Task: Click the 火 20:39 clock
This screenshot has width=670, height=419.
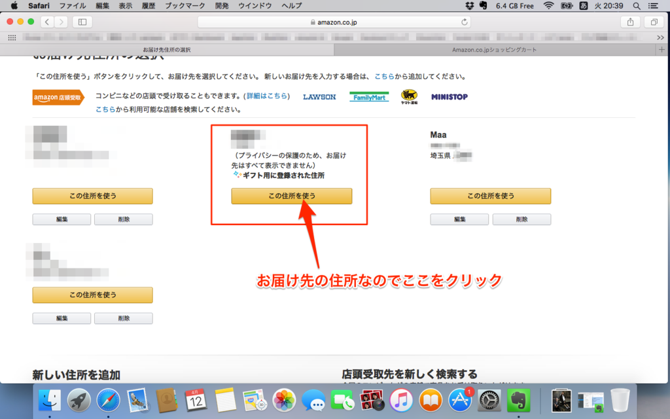Action: pyautogui.click(x=608, y=5)
